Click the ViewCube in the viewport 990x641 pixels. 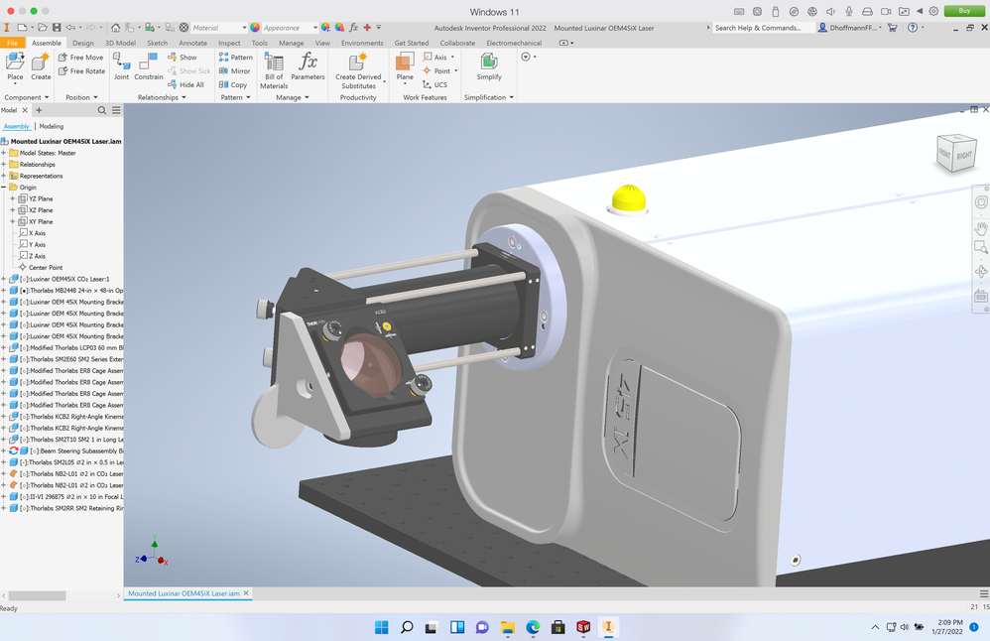coord(956,153)
